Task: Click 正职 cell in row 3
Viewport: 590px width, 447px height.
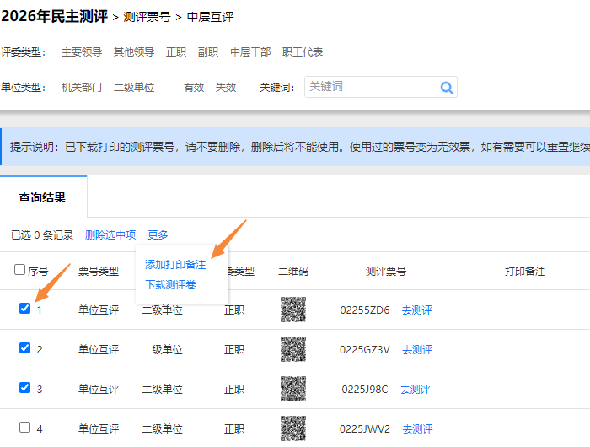Action: pyautogui.click(x=234, y=389)
